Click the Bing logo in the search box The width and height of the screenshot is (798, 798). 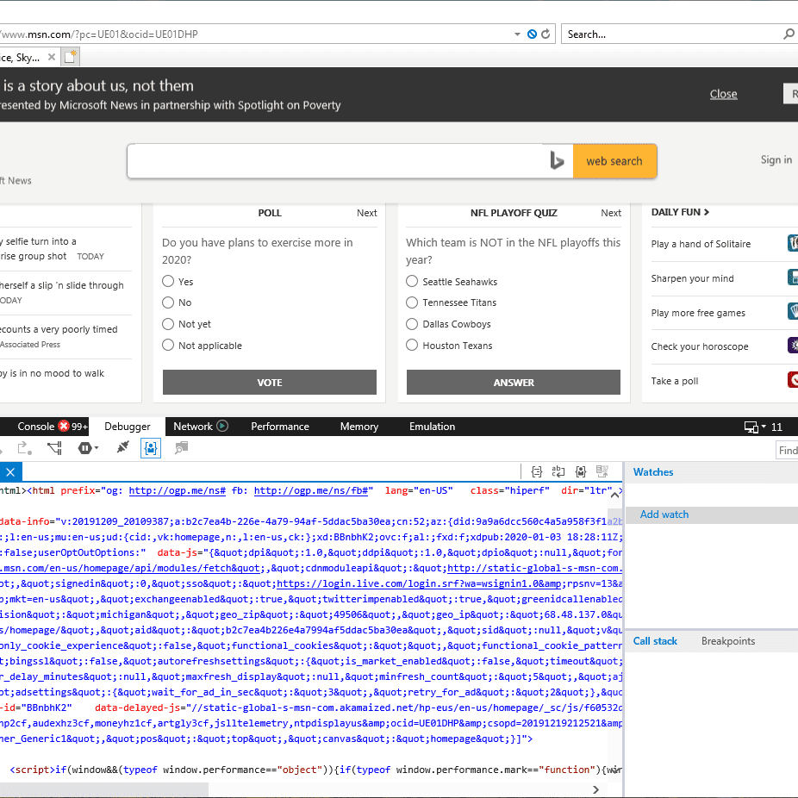(557, 161)
